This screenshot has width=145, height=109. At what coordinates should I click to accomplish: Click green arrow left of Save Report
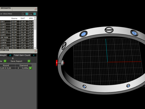[x=5, y=61]
